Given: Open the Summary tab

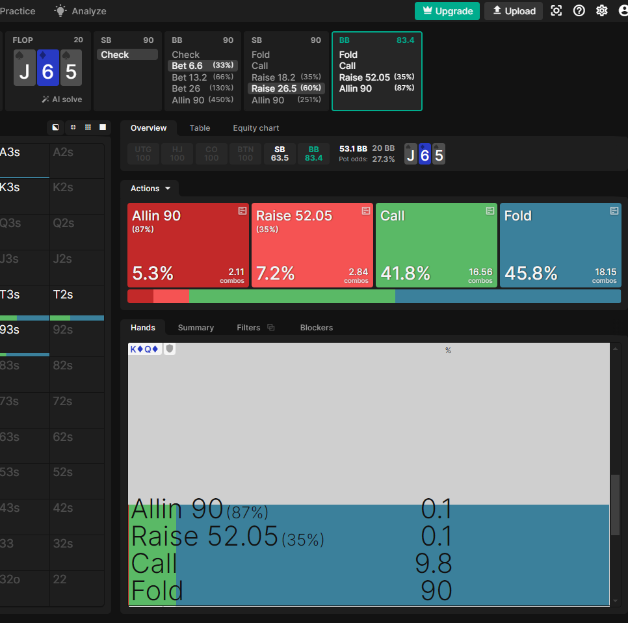Looking at the screenshot, I should pos(196,327).
